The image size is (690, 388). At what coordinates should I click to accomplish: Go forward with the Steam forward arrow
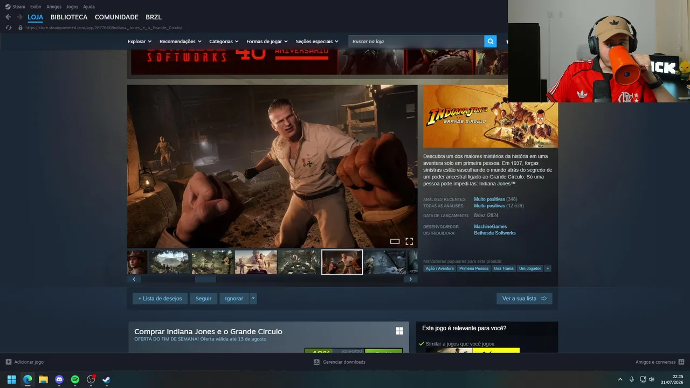click(x=19, y=17)
